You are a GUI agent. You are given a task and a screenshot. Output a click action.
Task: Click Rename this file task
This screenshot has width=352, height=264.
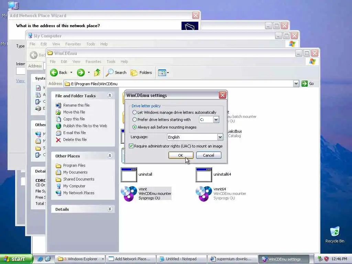coord(76,105)
